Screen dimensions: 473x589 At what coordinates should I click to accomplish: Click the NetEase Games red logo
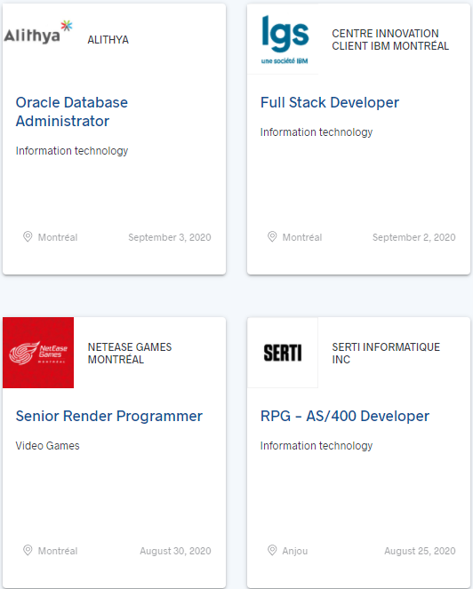pos(38,353)
